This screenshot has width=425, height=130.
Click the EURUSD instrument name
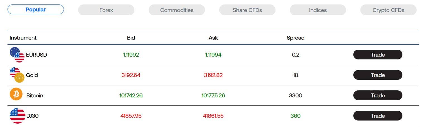(x=37, y=55)
